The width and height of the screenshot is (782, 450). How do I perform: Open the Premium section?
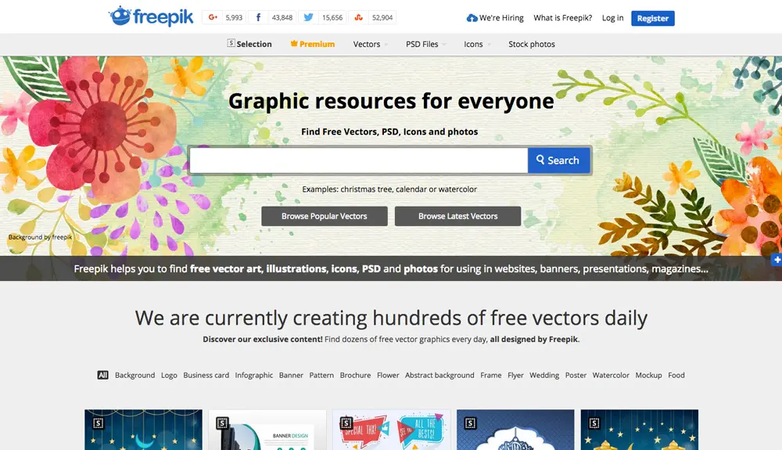tap(313, 44)
